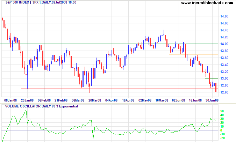Select the short green 13.00 level line

coord(212,78)
